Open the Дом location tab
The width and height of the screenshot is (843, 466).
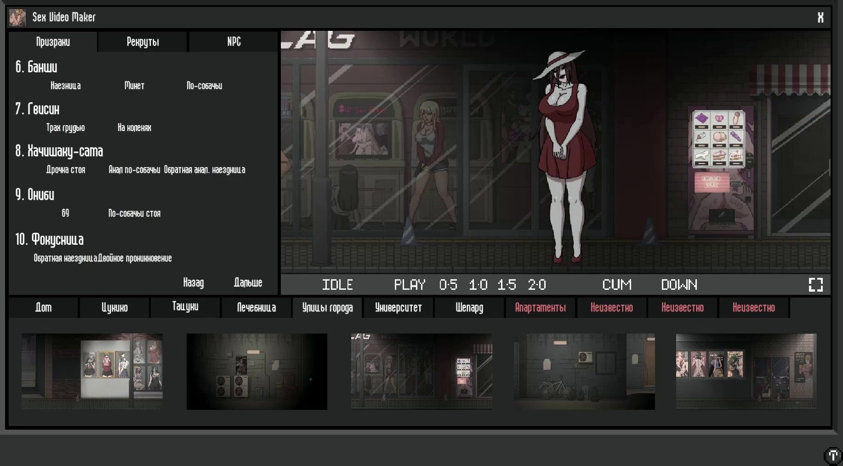click(43, 307)
